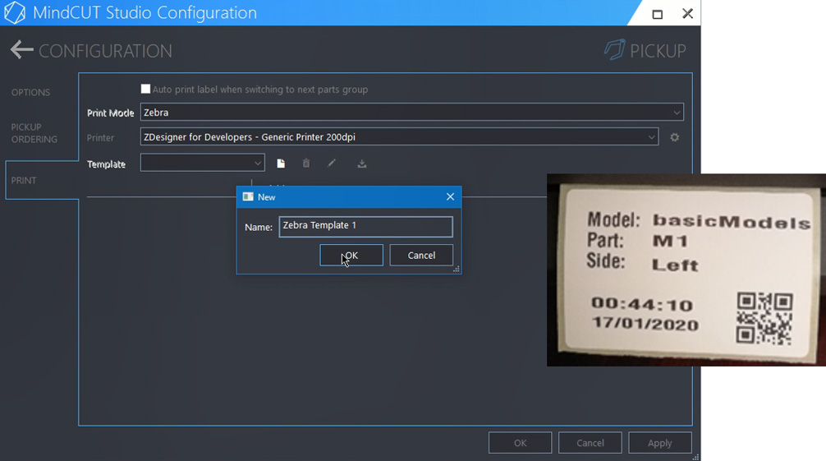Click the PICKUP header text
The width and height of the screenshot is (826, 461).
(x=658, y=51)
